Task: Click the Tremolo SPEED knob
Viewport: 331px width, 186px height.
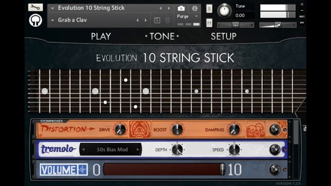Action: pos(234,149)
